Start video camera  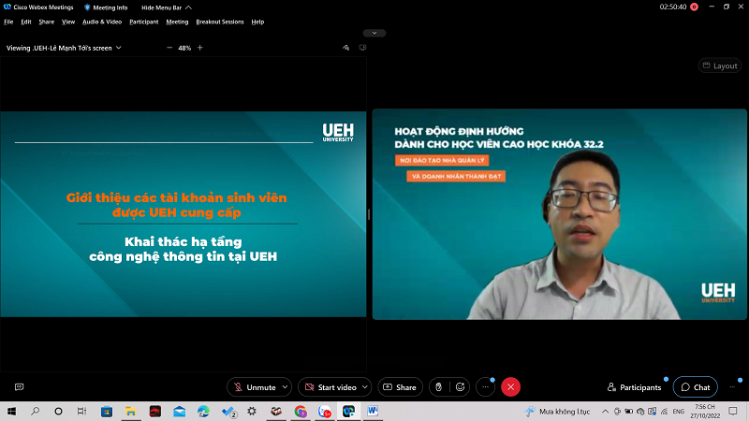point(330,387)
